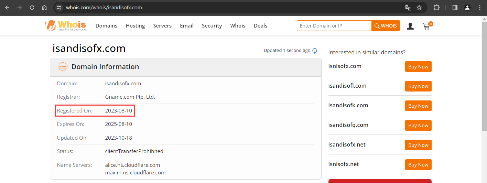The height and width of the screenshot is (183, 487).
Task: Open the Whois menu item
Action: click(x=238, y=26)
